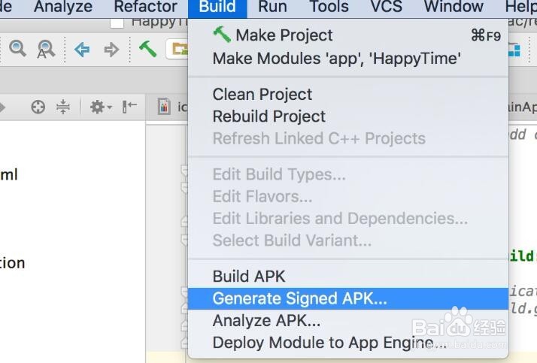Open the Refactor menu

pos(146,7)
